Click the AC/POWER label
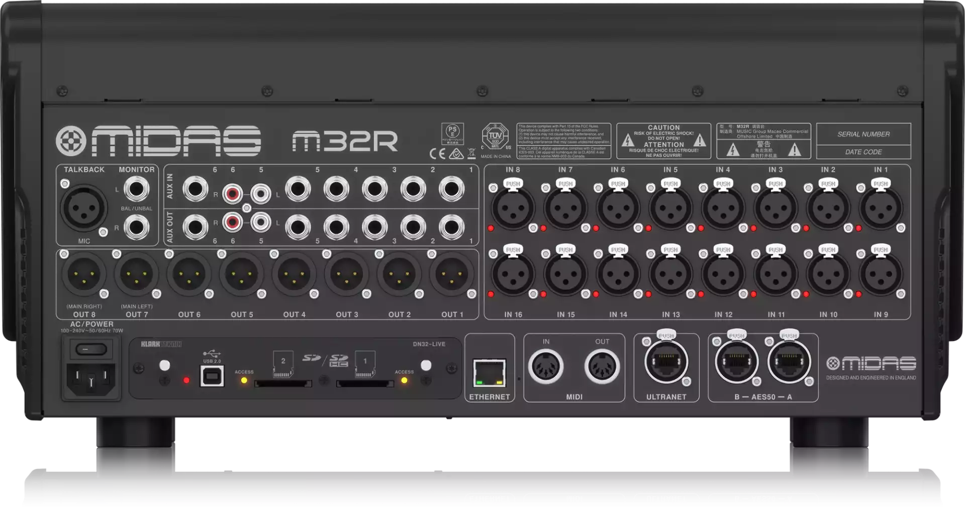Screen dimensions: 965x509 click(x=91, y=324)
